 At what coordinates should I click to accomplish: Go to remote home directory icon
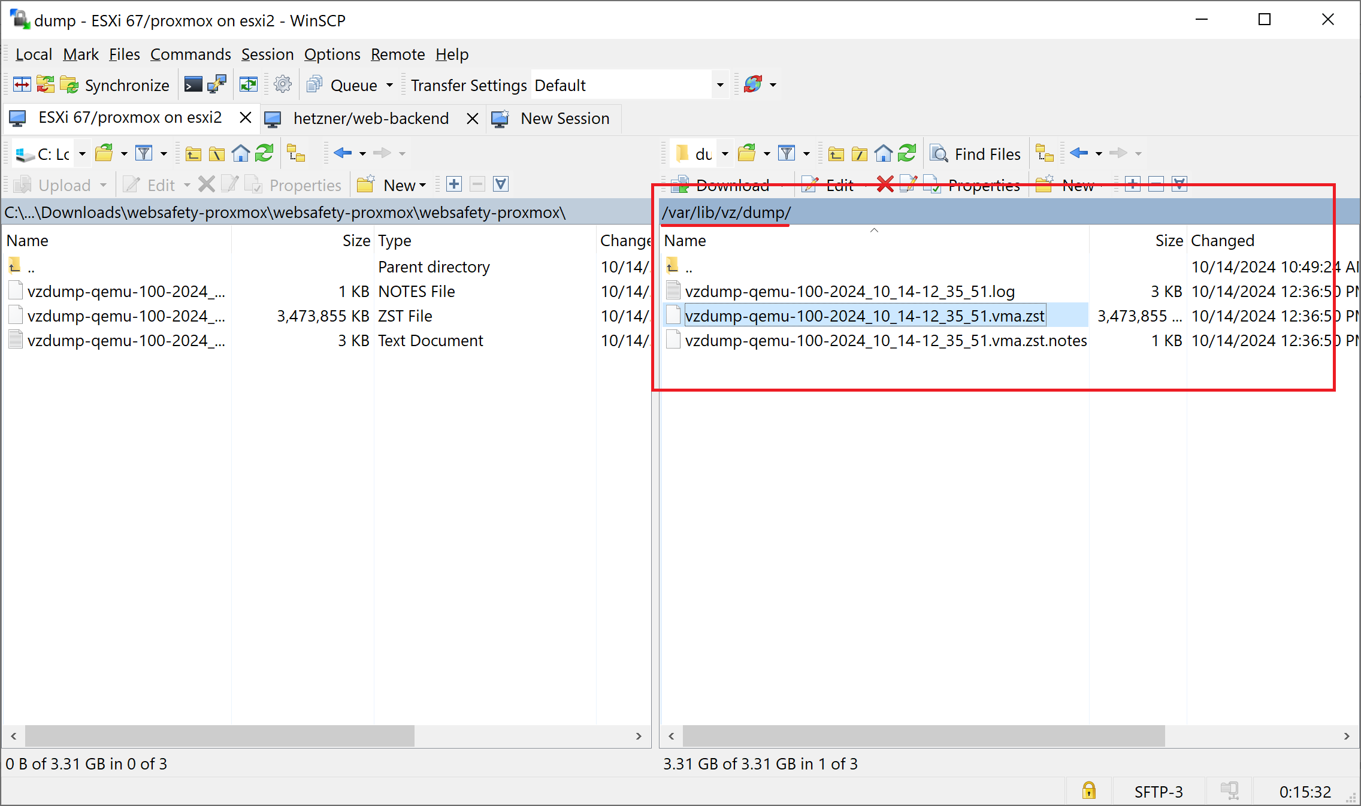(884, 154)
